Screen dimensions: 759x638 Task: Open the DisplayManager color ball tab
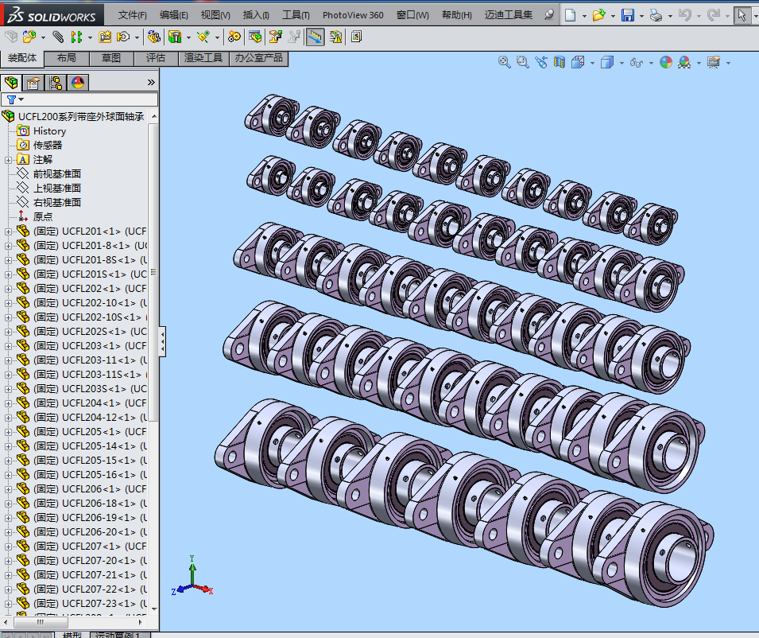coord(78,83)
